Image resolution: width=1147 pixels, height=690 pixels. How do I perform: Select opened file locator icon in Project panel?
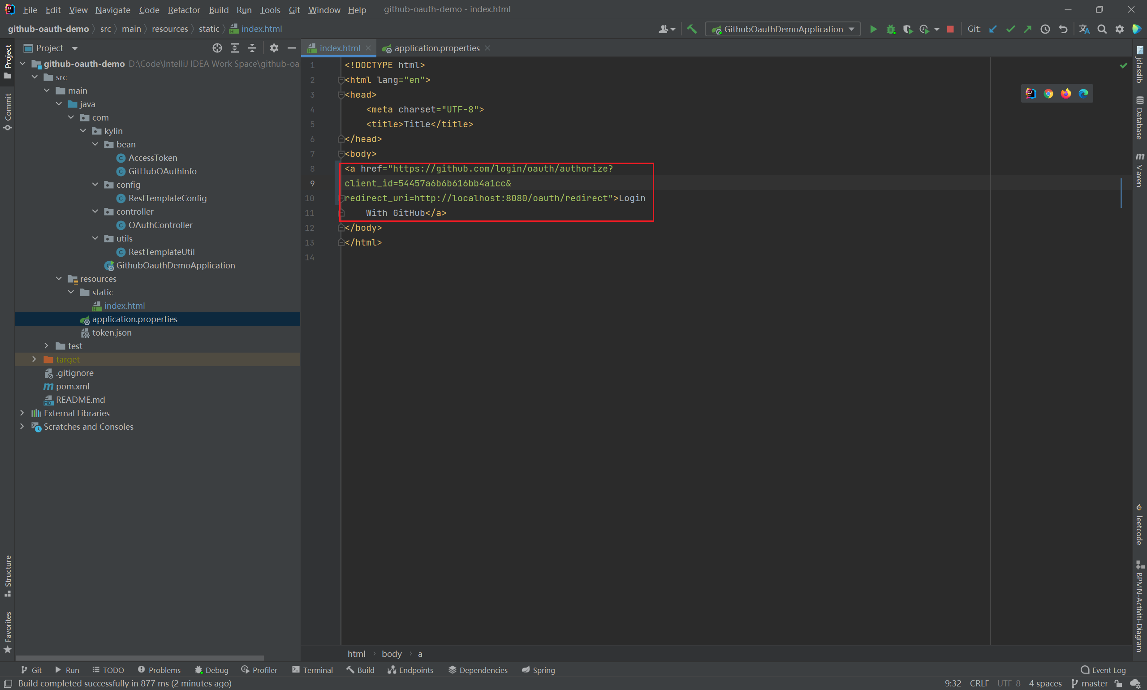point(217,48)
